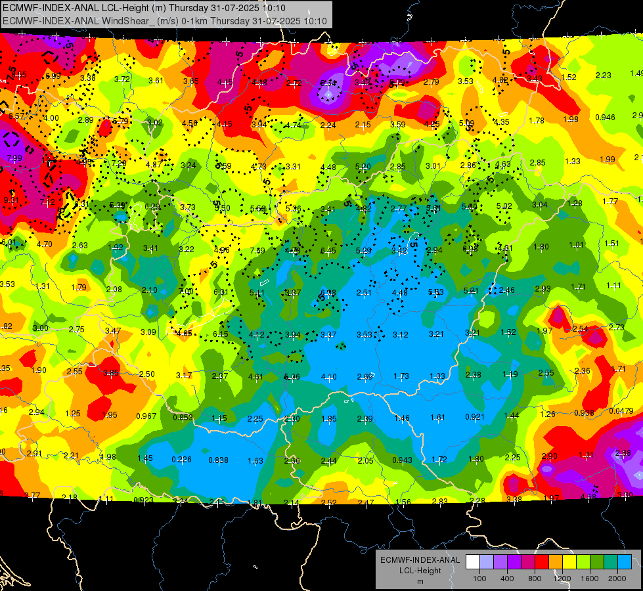Click the wind shear value 1.73
Screen dimensions: 643x591
(401, 376)
